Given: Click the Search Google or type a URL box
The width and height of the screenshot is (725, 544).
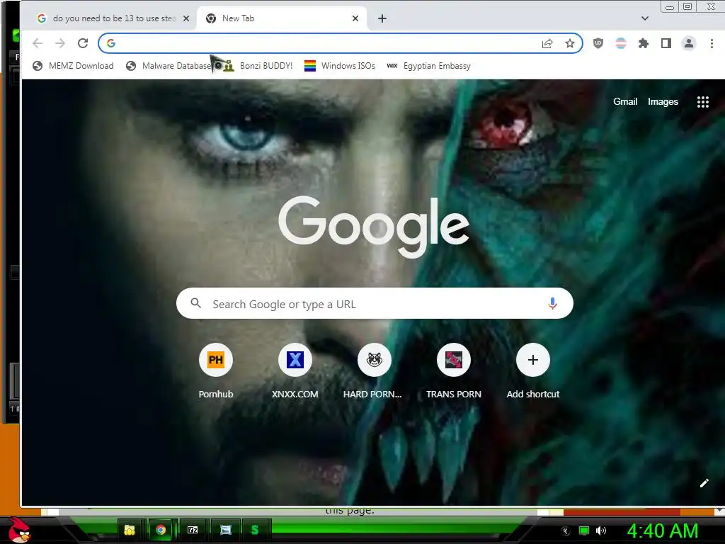Looking at the screenshot, I should (375, 303).
